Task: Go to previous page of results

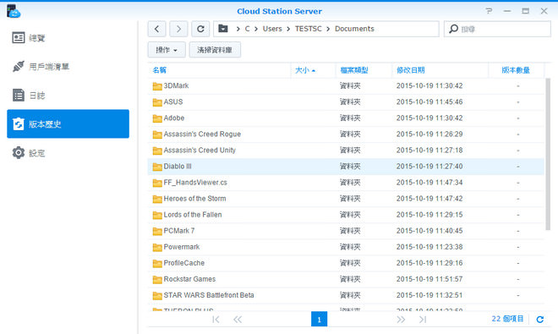Action: [238, 320]
